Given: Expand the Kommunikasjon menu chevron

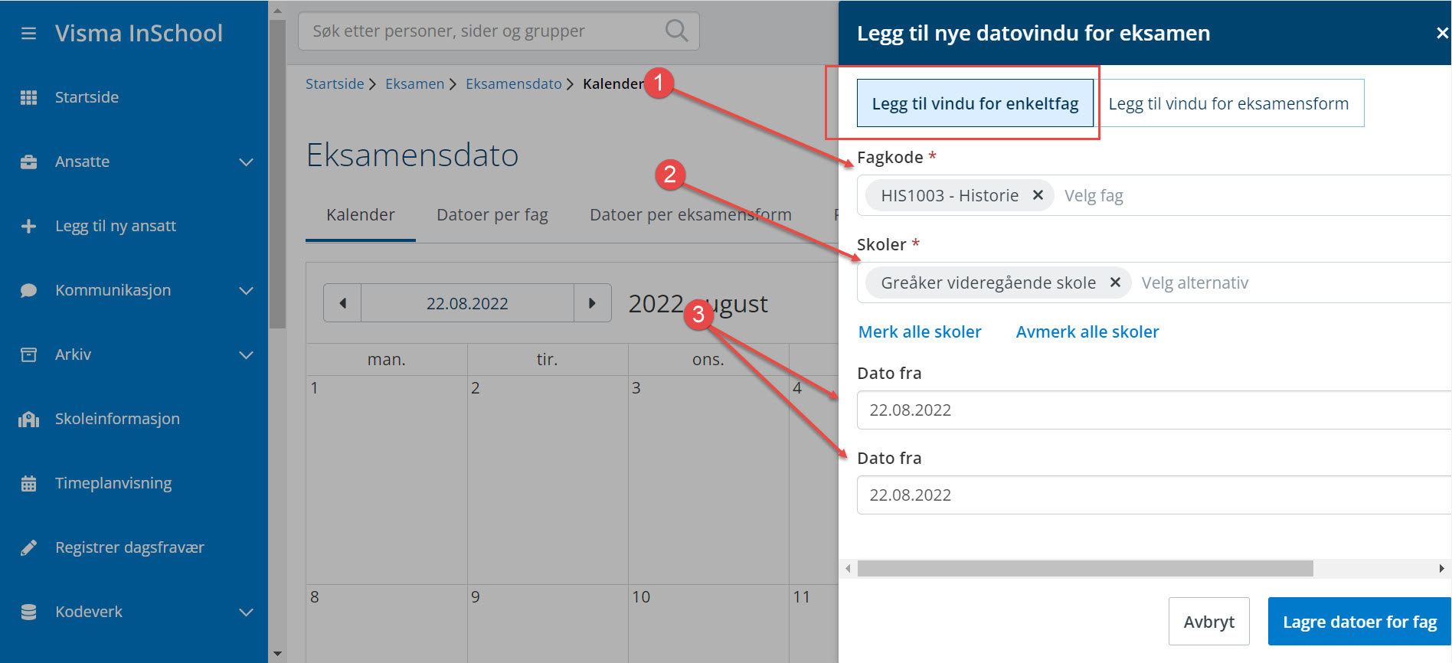Looking at the screenshot, I should 246,290.
